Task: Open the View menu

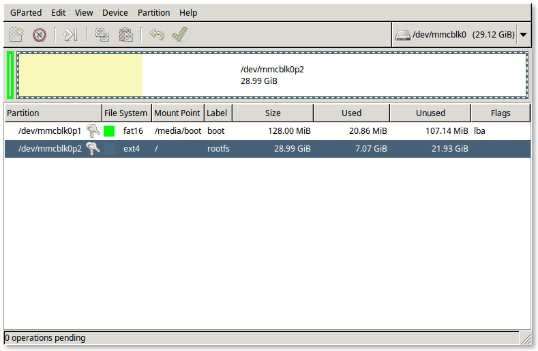Action: [x=84, y=13]
